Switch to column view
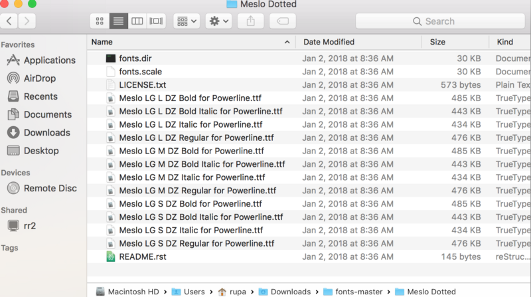The image size is (531, 297). click(137, 21)
